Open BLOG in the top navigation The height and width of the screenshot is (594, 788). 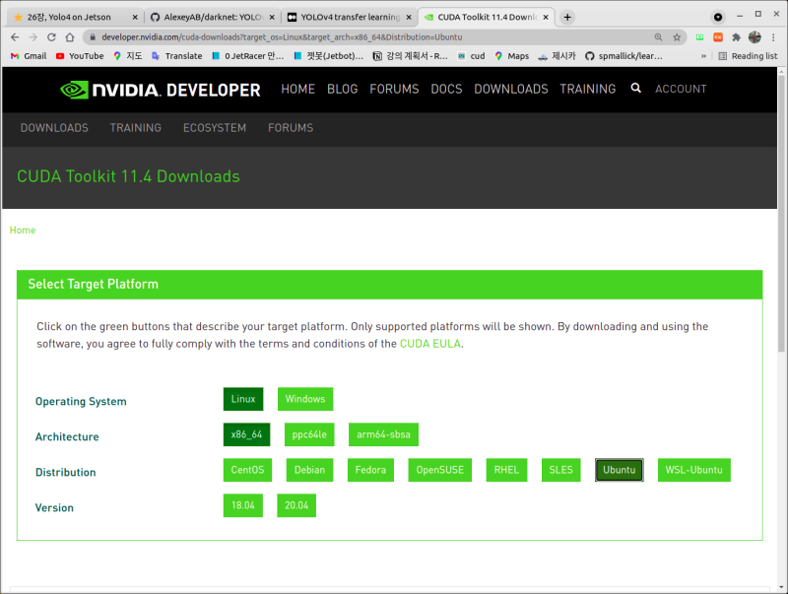tap(342, 89)
